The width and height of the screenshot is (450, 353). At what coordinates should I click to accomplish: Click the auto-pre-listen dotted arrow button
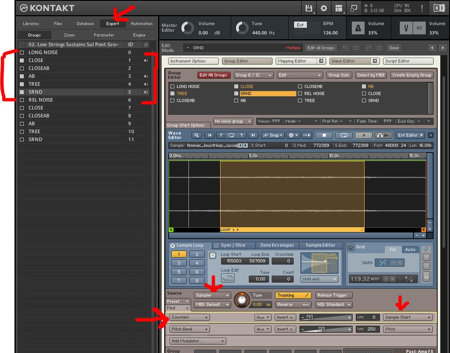tap(306, 135)
